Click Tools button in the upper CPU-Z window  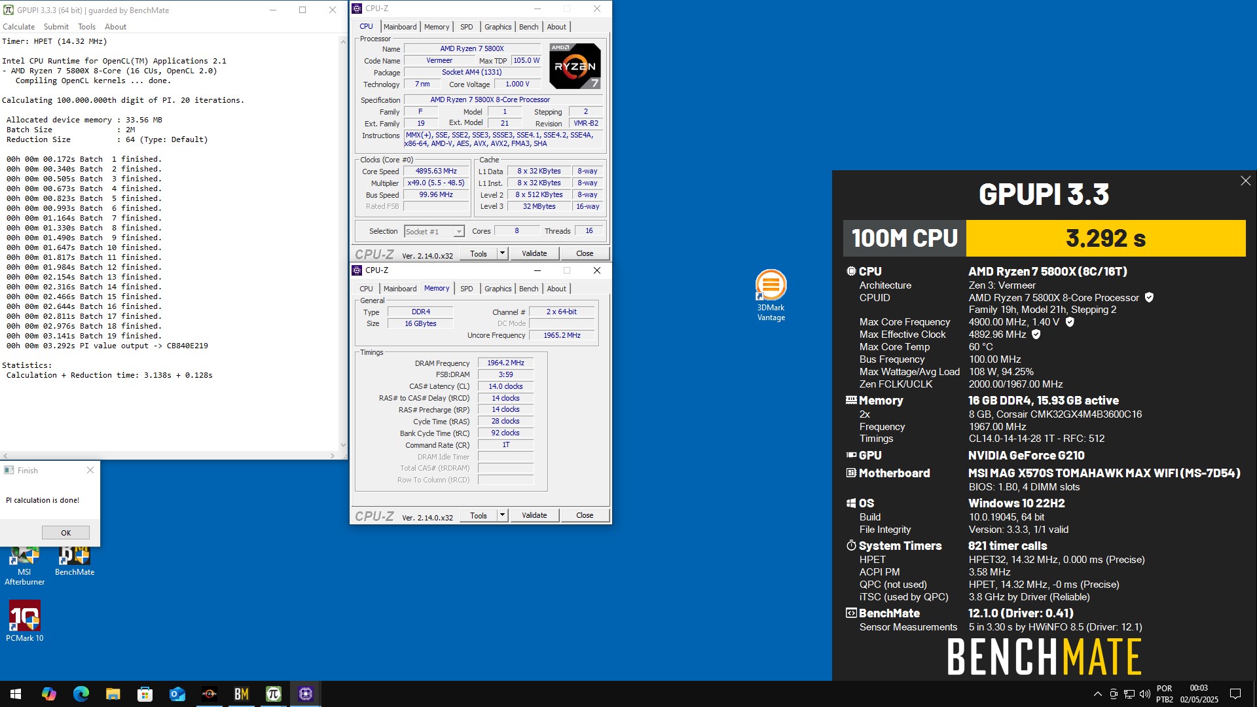[x=479, y=253]
